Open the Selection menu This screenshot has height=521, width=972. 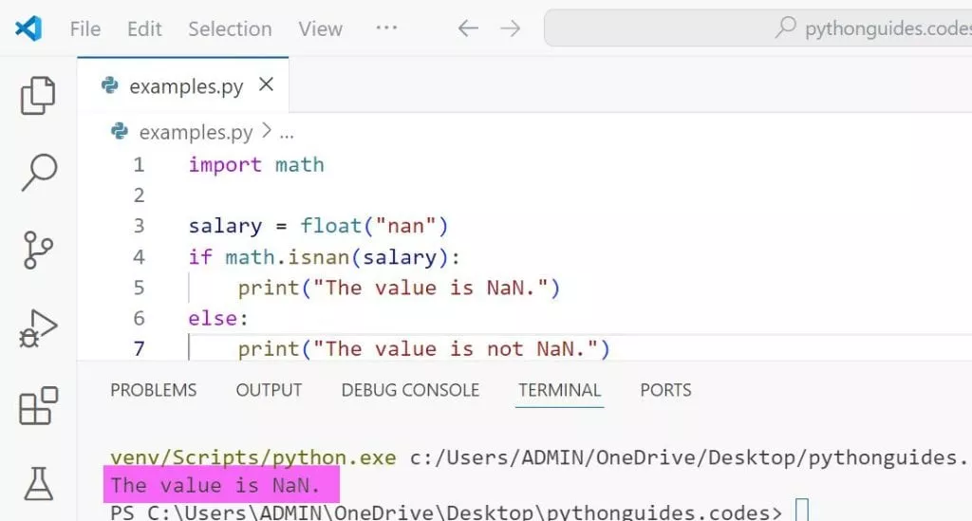230,29
